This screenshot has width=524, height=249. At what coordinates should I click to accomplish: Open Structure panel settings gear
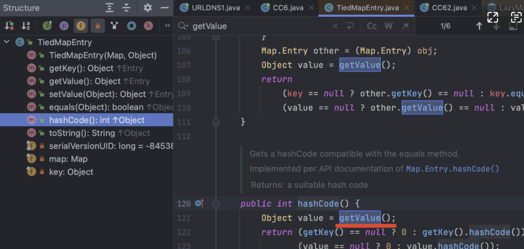coord(147,8)
